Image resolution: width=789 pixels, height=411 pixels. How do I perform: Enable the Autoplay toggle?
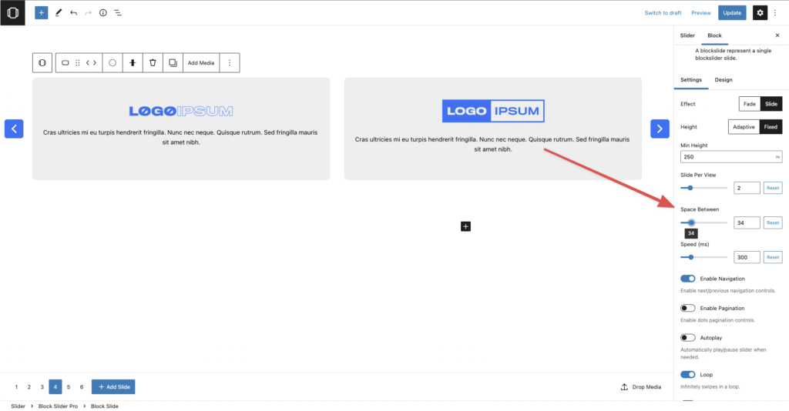688,337
